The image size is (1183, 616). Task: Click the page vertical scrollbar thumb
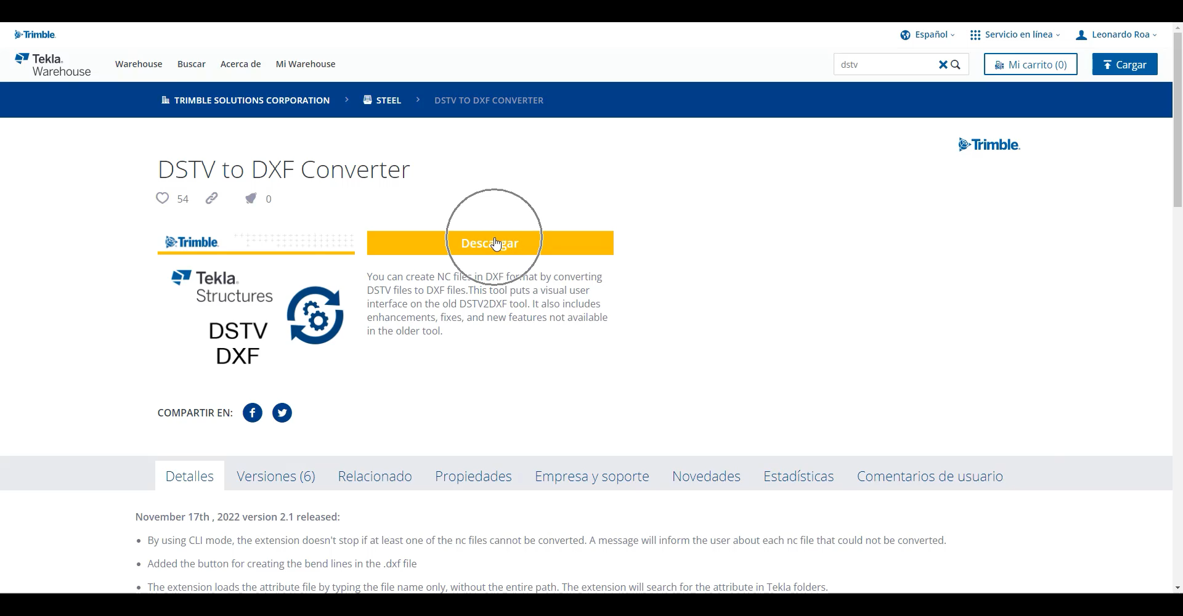(1177, 120)
